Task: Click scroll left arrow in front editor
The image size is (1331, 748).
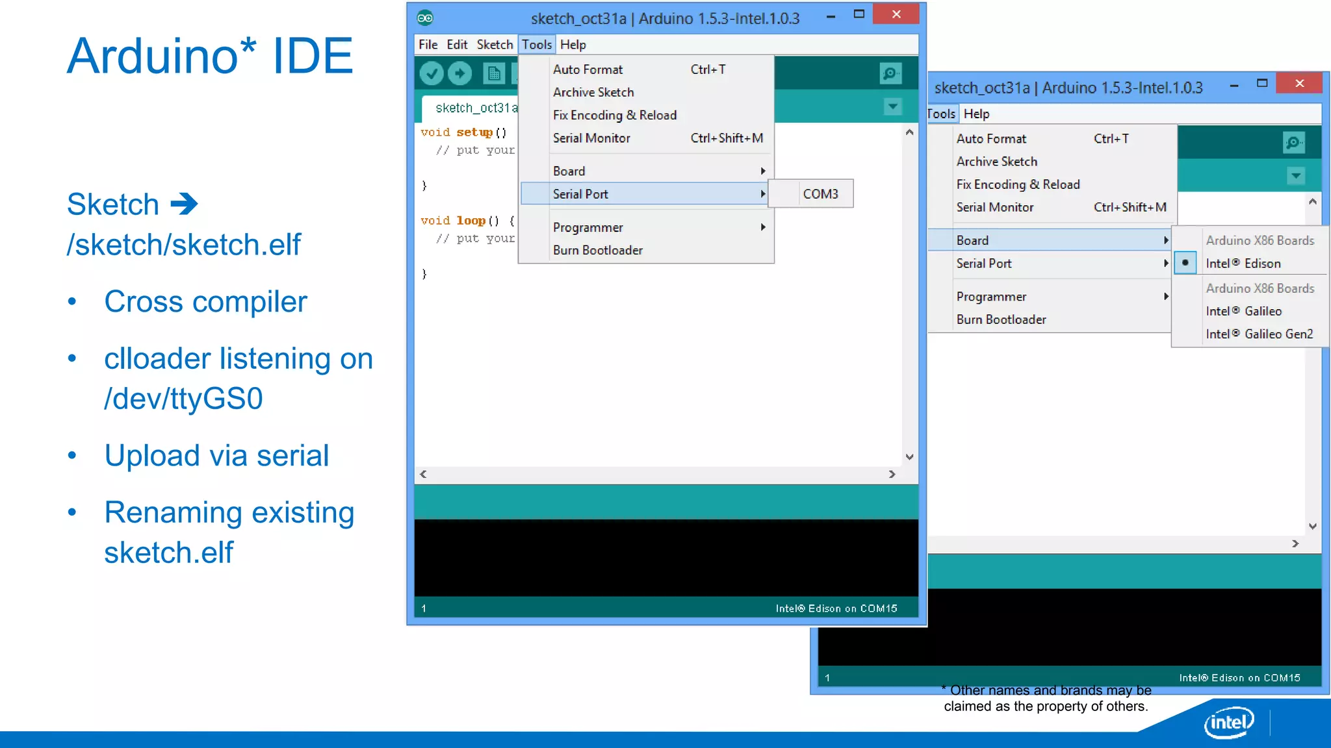Action: point(424,475)
